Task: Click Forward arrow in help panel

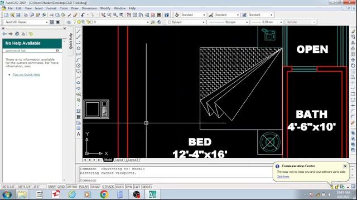Action: 11,34
